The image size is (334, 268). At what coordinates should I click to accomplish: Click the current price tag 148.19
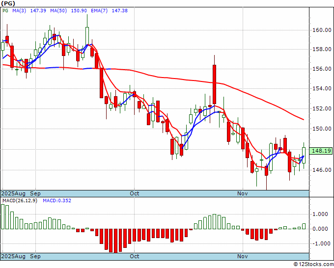[321, 151]
